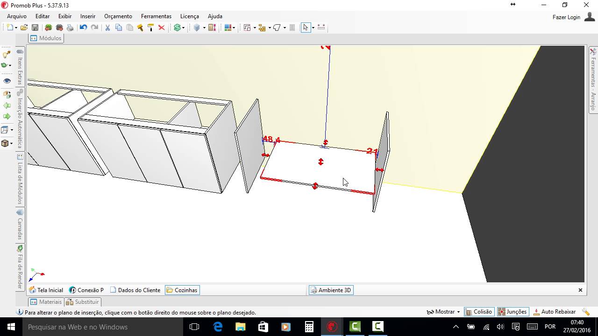Select the arrow pointer selection tool
Viewport: 598px width, 336px height.
306,28
